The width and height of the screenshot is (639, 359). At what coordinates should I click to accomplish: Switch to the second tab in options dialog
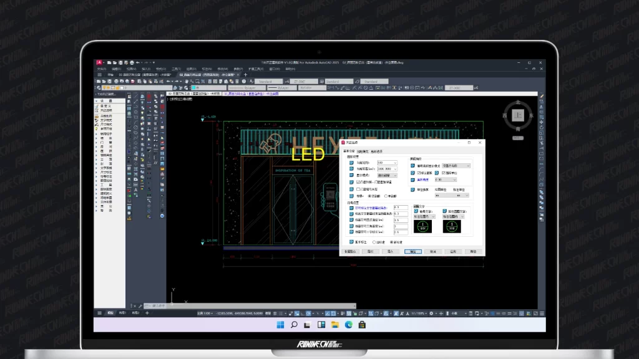pyautogui.click(x=363, y=151)
